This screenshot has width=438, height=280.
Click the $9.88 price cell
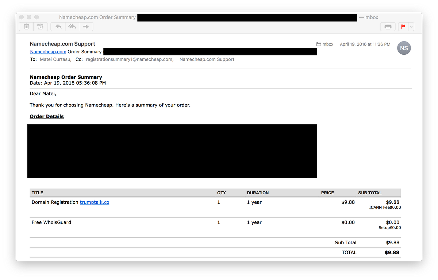coord(348,202)
